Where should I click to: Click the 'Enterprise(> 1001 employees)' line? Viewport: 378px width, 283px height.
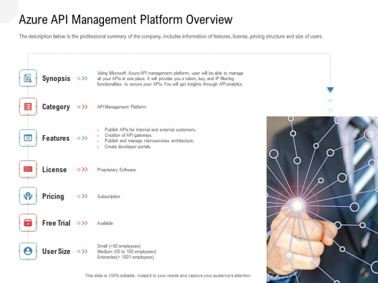point(126,257)
